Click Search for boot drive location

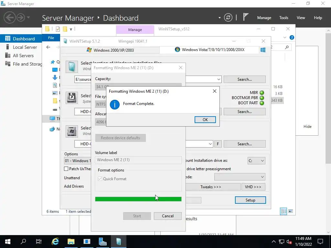[x=245, y=111]
